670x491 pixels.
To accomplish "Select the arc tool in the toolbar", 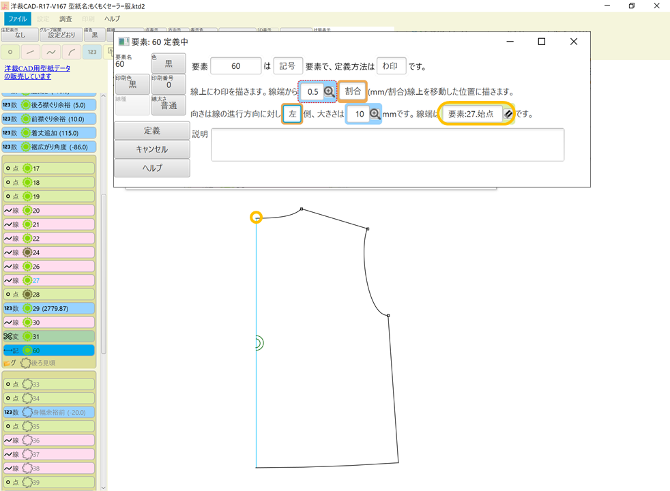I will coord(71,52).
